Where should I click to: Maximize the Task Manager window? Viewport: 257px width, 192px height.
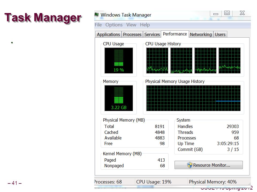(x=227, y=13)
